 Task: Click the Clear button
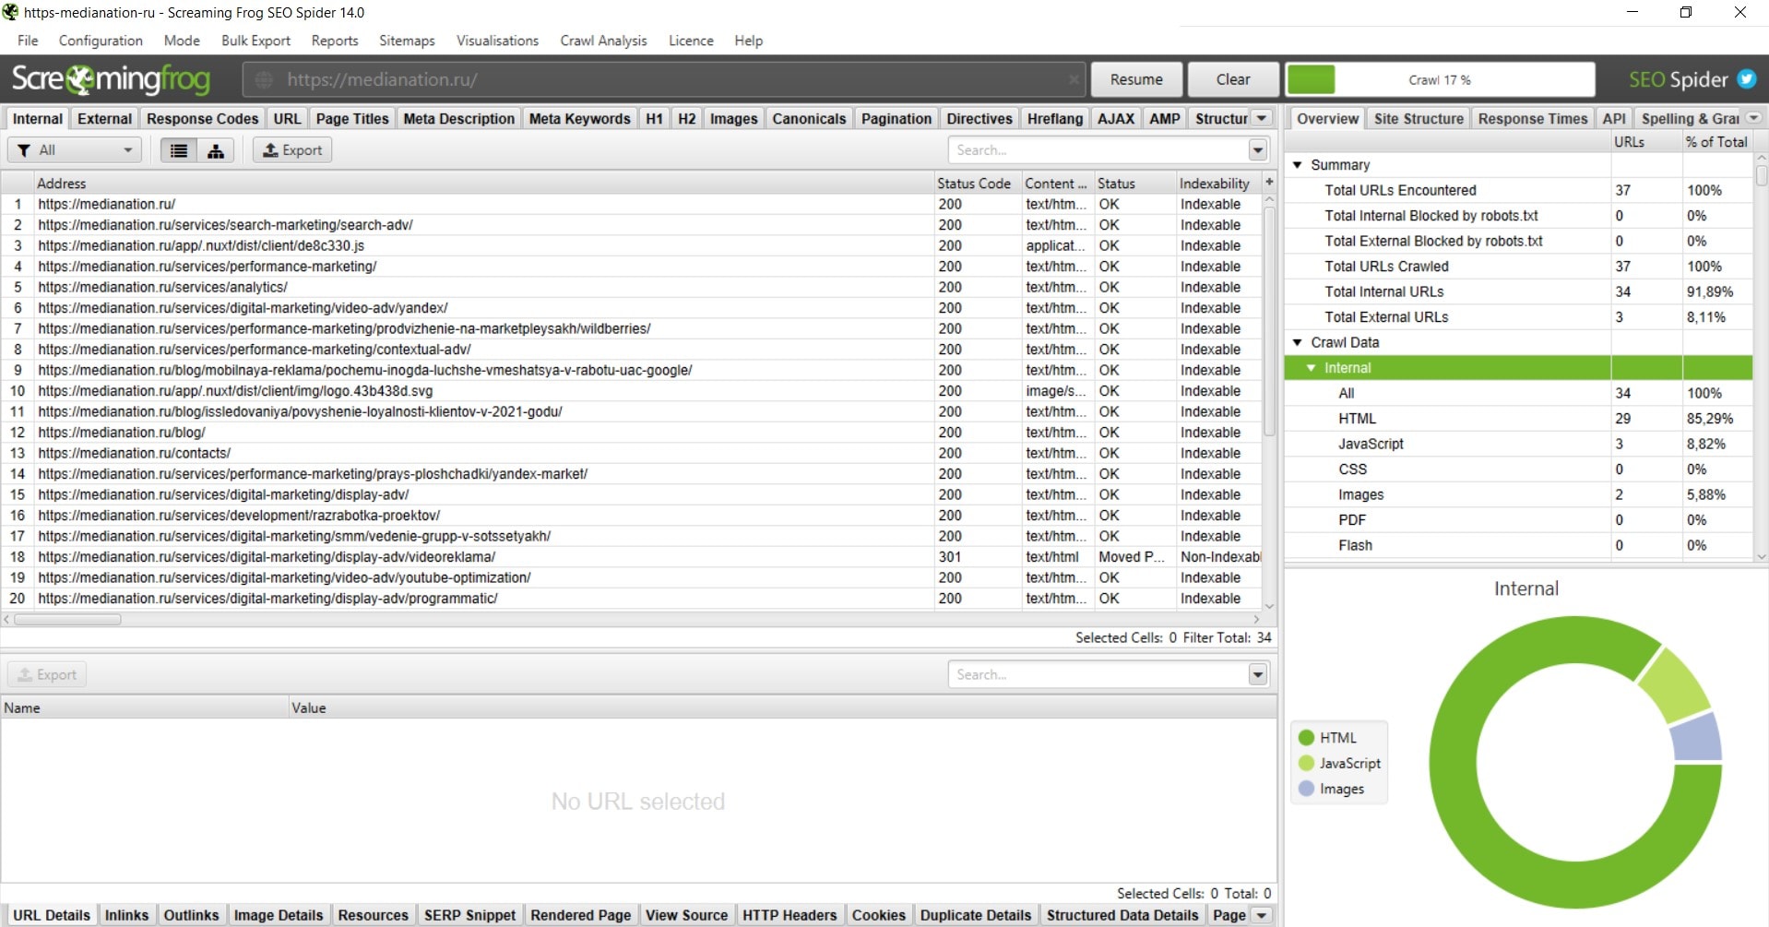[1233, 79]
